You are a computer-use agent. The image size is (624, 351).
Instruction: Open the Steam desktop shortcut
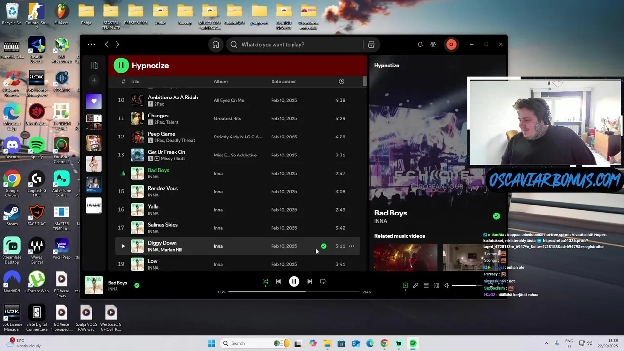(12, 215)
